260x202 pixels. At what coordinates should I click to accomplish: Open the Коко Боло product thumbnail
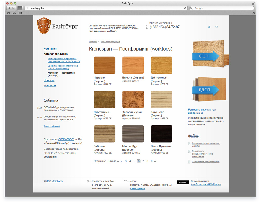point(161,99)
